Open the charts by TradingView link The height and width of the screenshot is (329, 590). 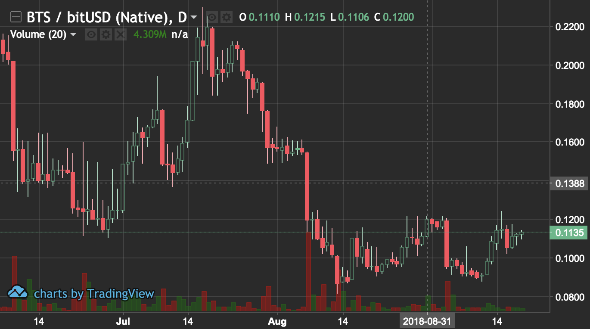pos(94,294)
